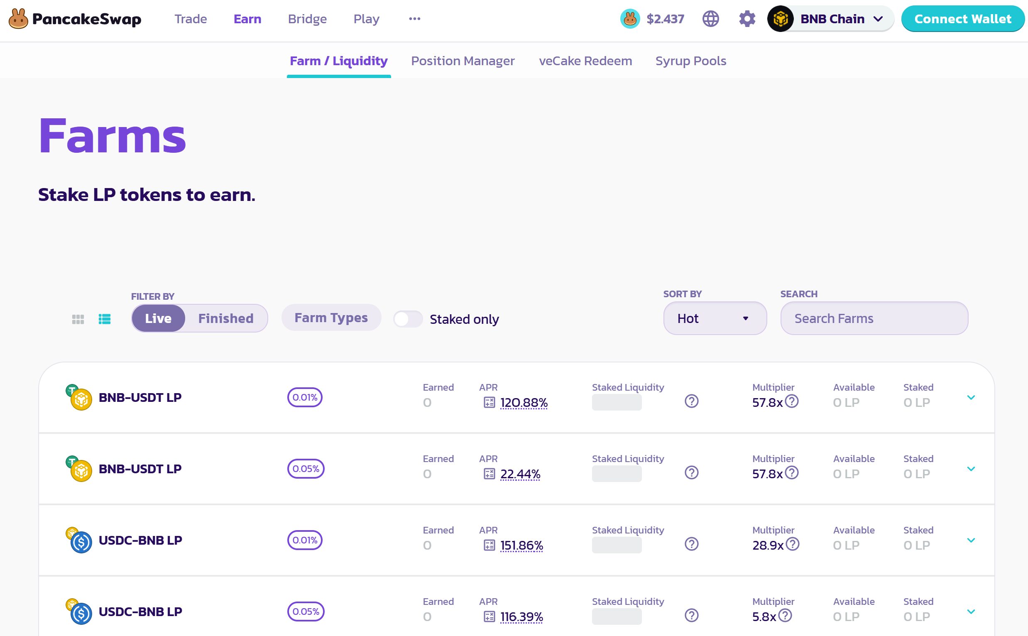Select the Finished filter option

pos(226,318)
